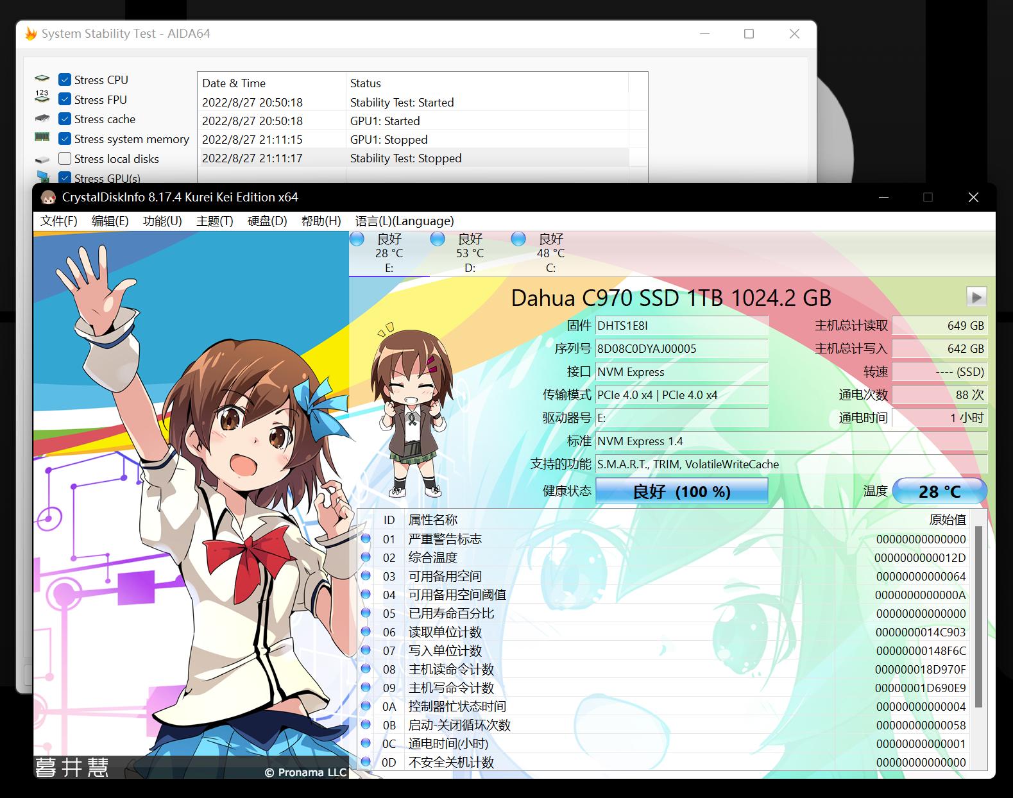
Task: Select the D: drive status orb
Action: (x=438, y=239)
